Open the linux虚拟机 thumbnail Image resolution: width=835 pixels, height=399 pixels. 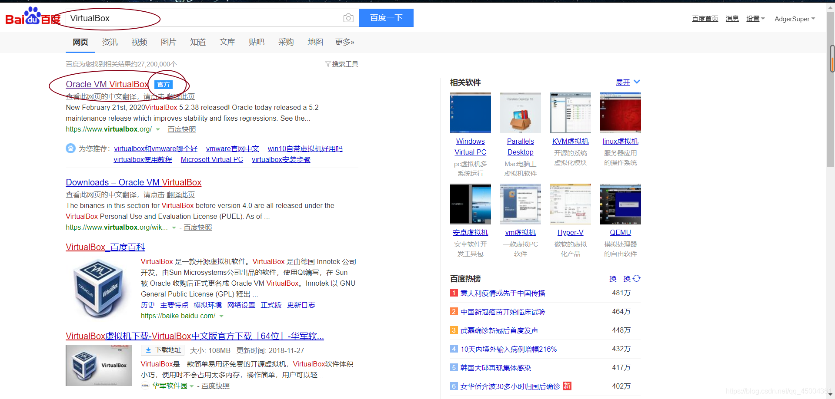coord(621,113)
